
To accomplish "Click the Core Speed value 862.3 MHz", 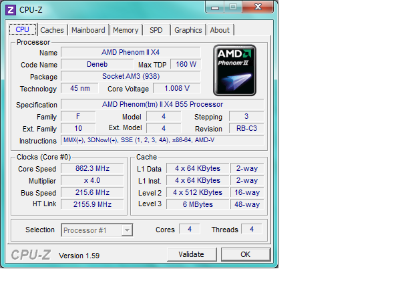I will click(x=92, y=168).
